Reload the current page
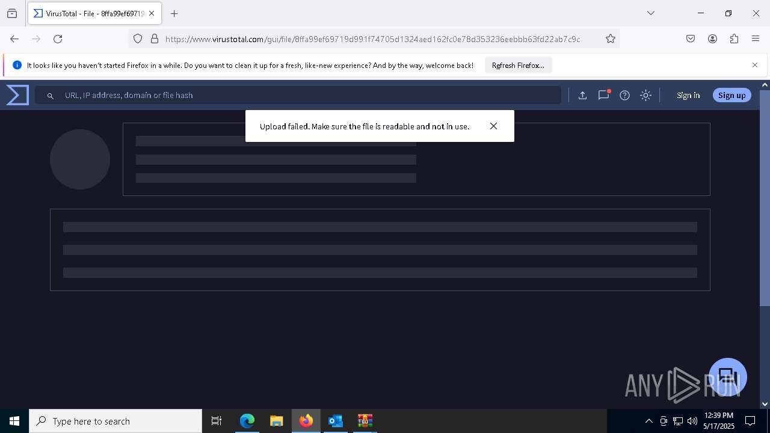770x433 pixels. 58,38
